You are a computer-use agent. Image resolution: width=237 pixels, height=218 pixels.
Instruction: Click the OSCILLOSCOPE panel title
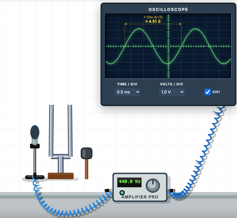click(x=168, y=9)
